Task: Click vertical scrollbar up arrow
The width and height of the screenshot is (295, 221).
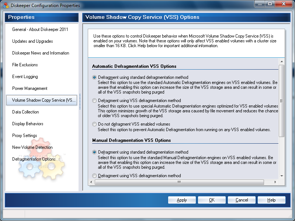Action: coord(282,62)
